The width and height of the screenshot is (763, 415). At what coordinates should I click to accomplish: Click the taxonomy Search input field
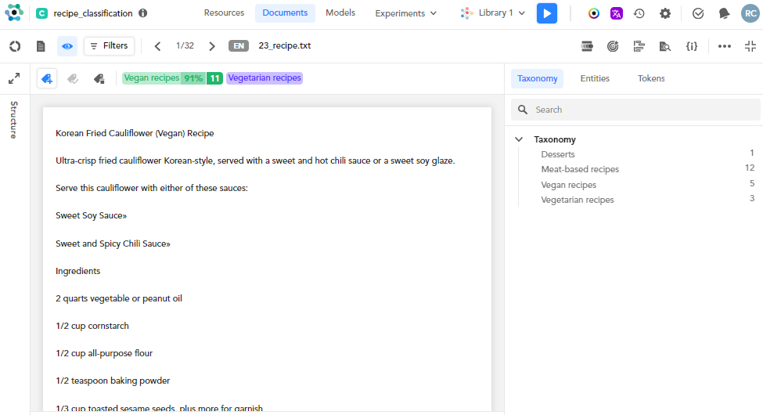tap(642, 110)
